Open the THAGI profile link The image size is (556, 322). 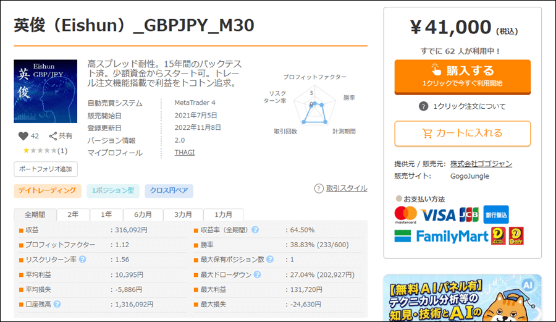click(x=184, y=153)
